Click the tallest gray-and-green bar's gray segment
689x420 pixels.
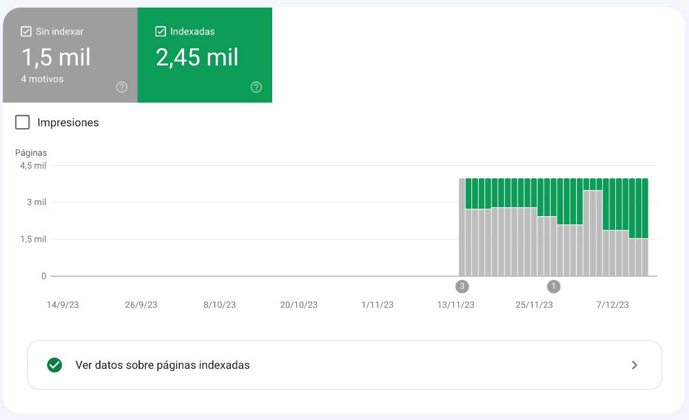[593, 234]
